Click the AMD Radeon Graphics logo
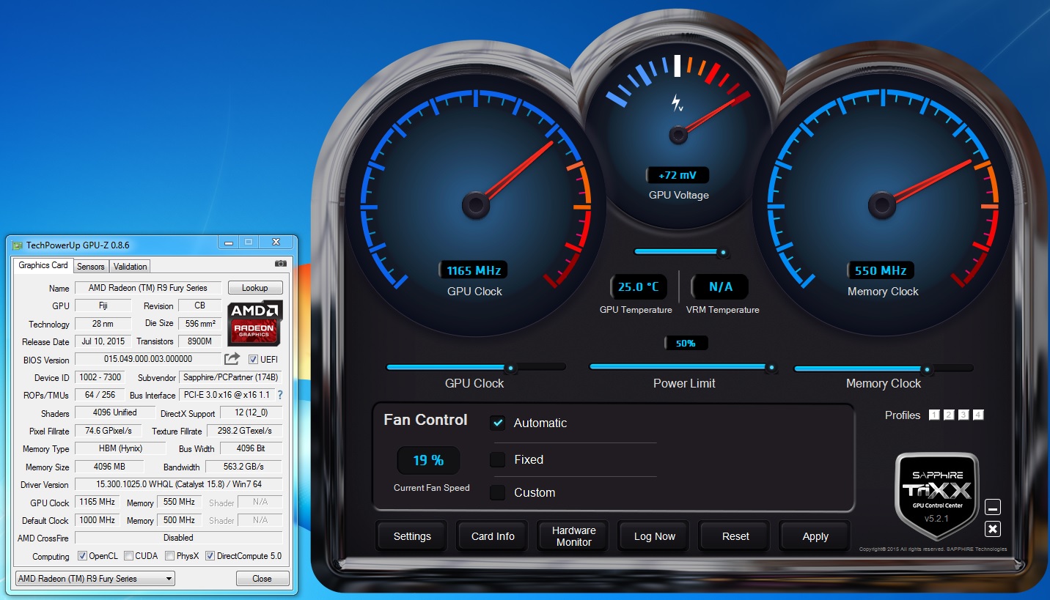 pyautogui.click(x=254, y=322)
